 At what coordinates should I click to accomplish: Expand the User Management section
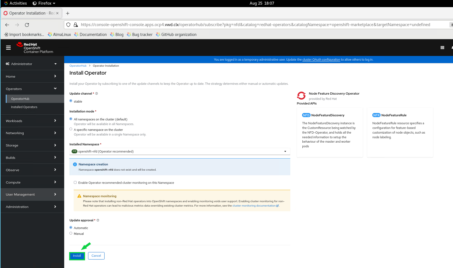[x=32, y=194]
